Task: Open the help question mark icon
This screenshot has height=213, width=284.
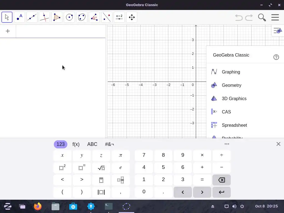Action: (x=276, y=57)
